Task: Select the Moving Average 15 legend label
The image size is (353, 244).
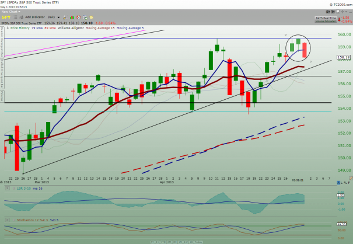Action: (x=100, y=28)
